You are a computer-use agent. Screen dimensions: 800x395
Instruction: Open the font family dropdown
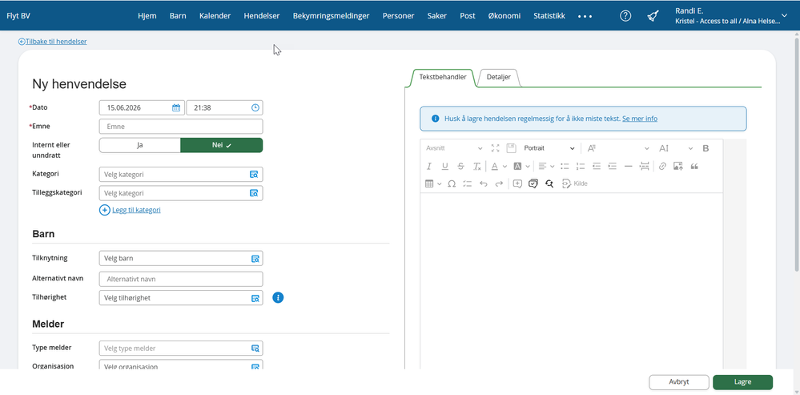(x=618, y=148)
